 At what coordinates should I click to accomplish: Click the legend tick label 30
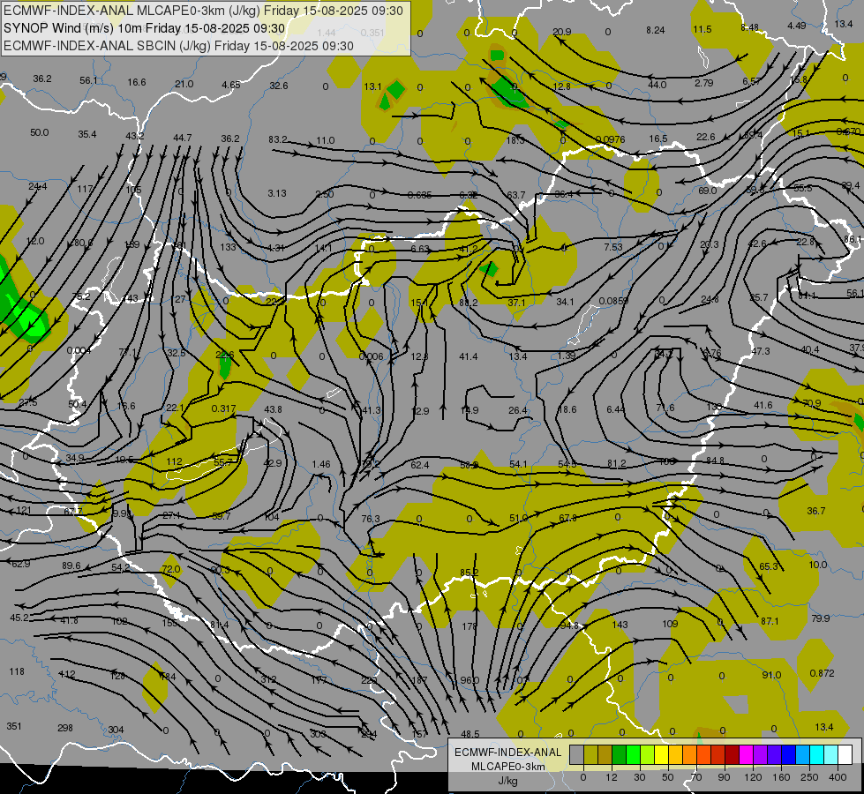(639, 777)
